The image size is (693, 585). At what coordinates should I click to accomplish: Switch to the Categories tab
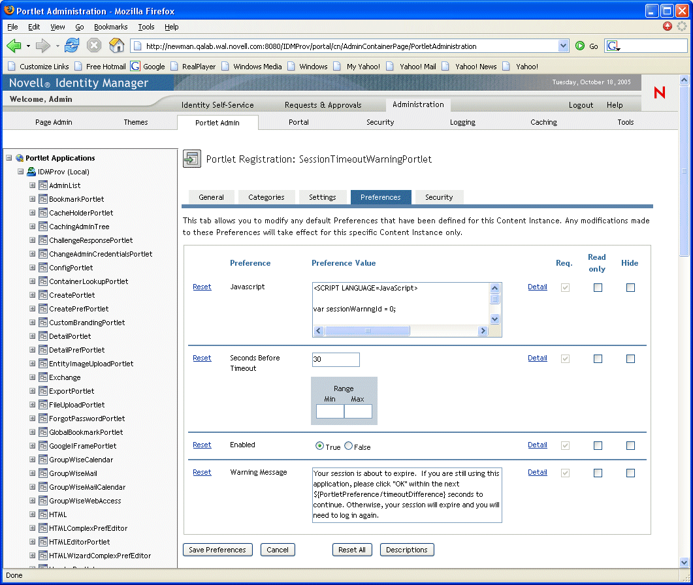pyautogui.click(x=266, y=197)
